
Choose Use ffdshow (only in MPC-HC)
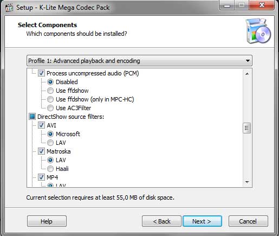(x=50, y=99)
